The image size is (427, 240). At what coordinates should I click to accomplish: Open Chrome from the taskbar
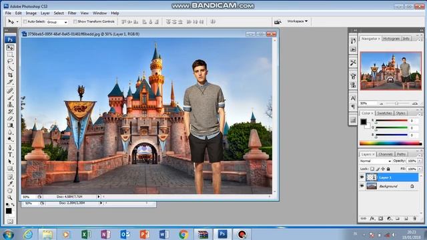tap(183, 234)
